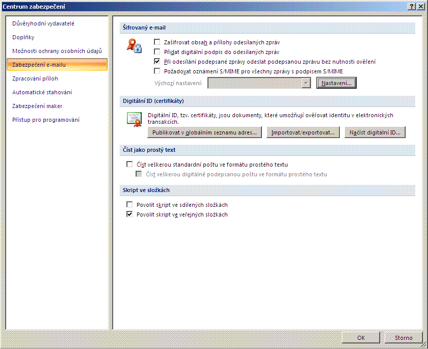Screen dimensions: 428x349
Task: Confirm the dialog with OK
Action: (361, 337)
